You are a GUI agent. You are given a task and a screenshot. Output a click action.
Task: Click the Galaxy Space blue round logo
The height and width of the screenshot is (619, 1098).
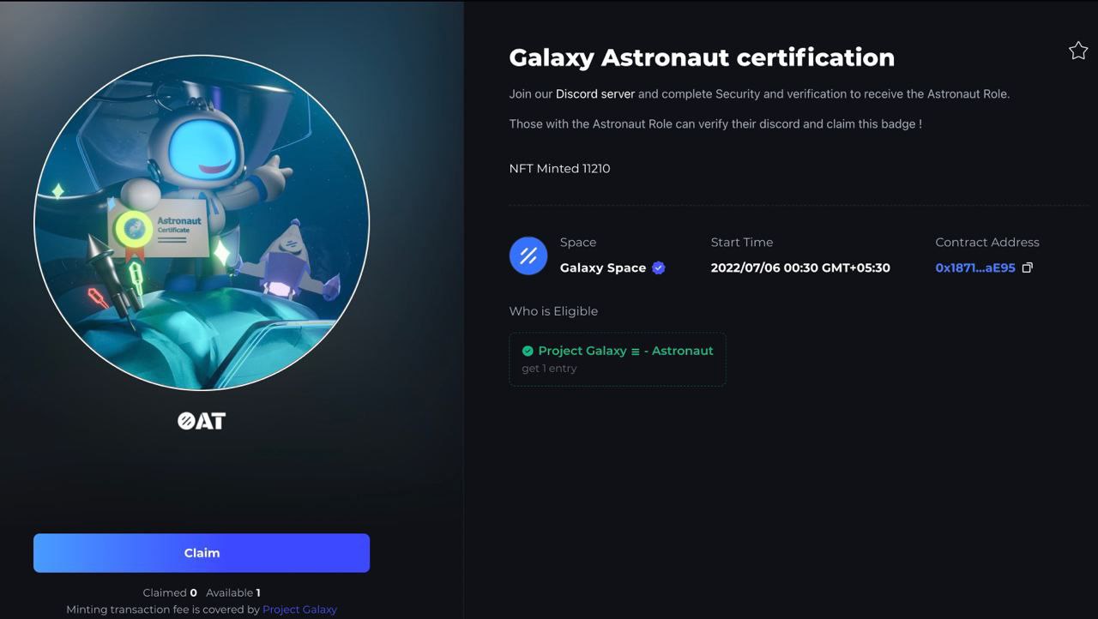click(528, 255)
